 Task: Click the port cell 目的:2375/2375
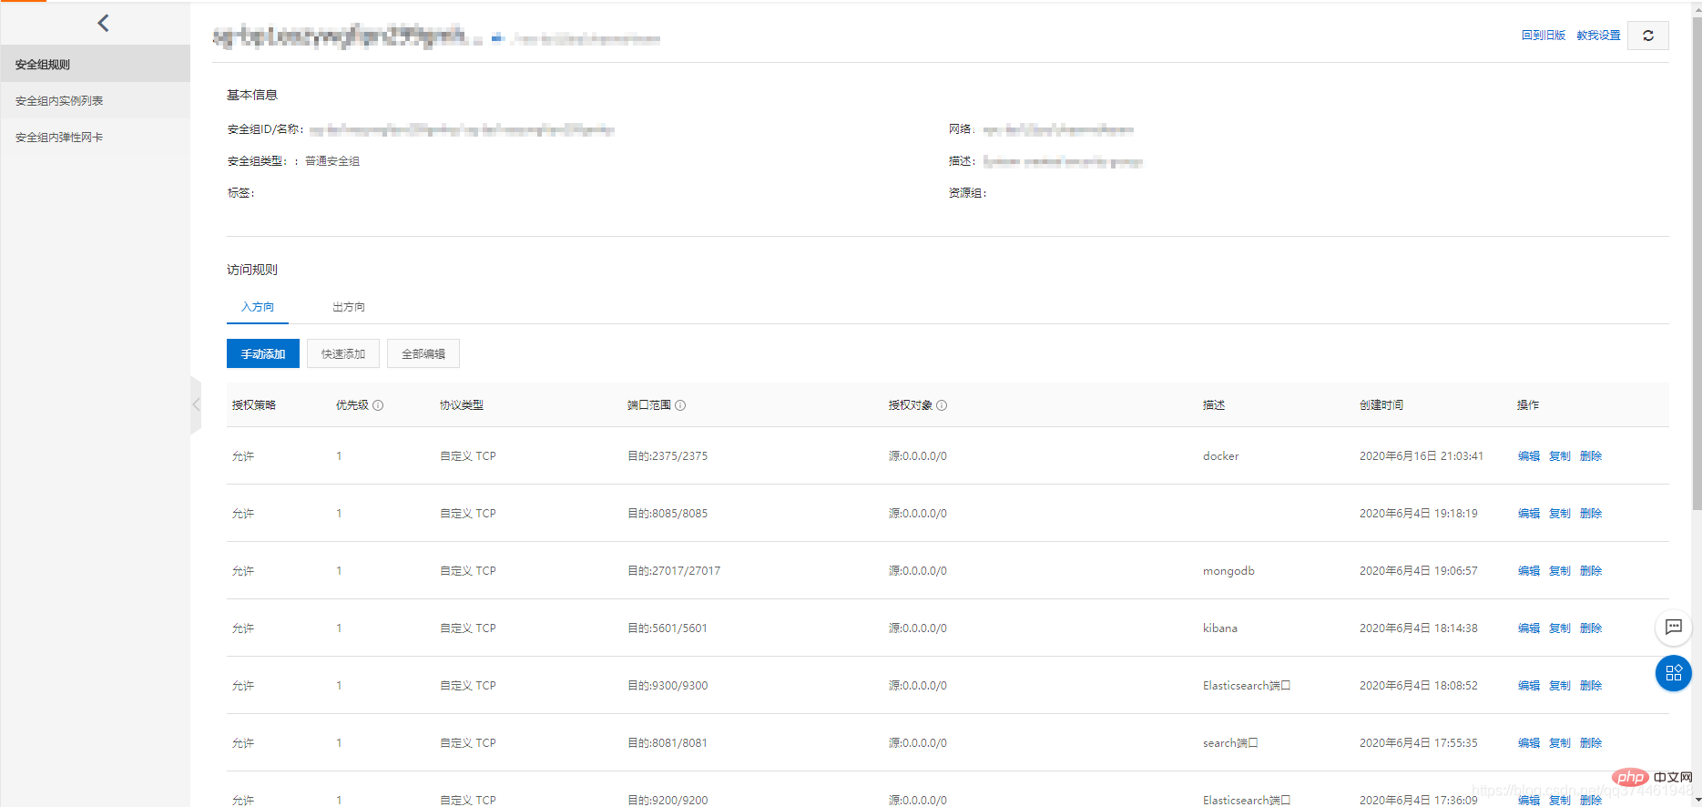click(x=668, y=456)
